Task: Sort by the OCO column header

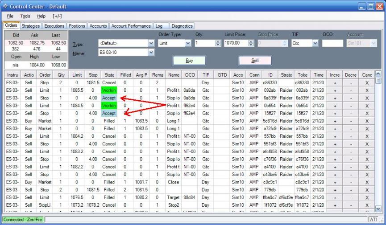Action: pos(190,75)
